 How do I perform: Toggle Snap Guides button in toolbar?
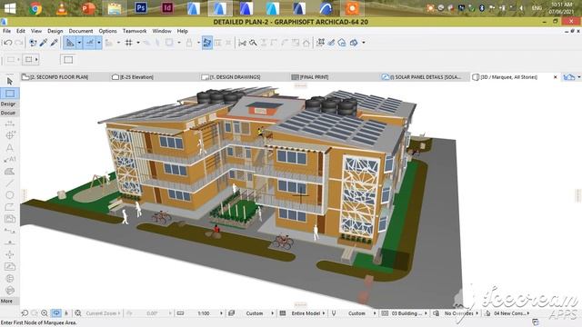coord(90,43)
